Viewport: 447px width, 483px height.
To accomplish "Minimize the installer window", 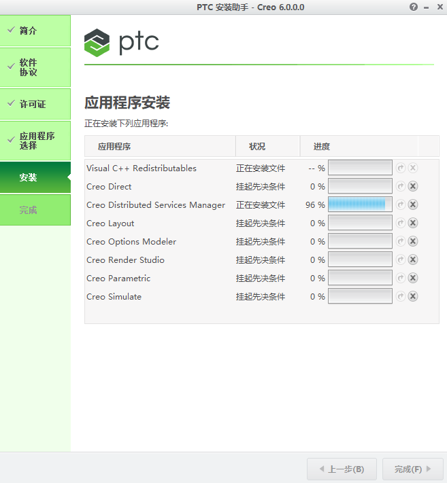I will tap(427, 7).
